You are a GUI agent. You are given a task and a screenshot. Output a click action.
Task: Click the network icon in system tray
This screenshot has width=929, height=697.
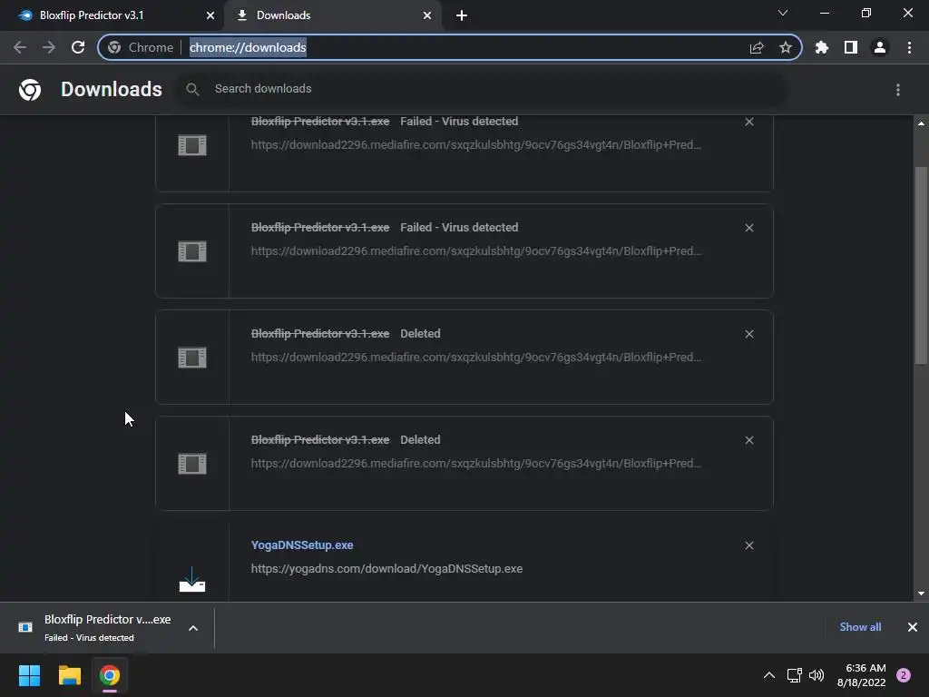795,675
